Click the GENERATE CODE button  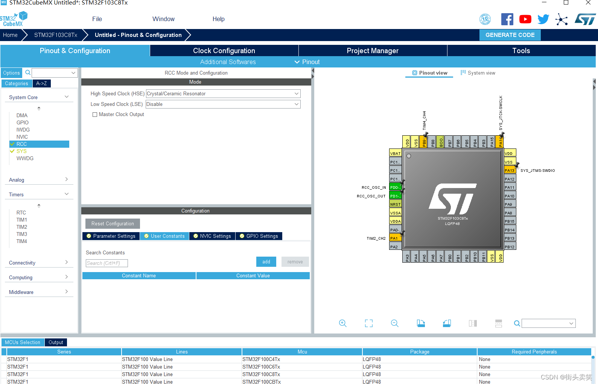(x=510, y=35)
